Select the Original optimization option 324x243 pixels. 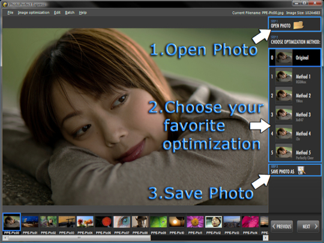295,58
